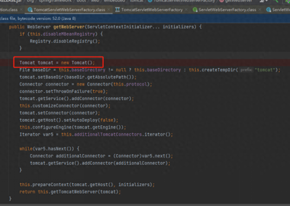
Task: Click the tomcat.setConnector(connector) line
Action: pos(60,113)
